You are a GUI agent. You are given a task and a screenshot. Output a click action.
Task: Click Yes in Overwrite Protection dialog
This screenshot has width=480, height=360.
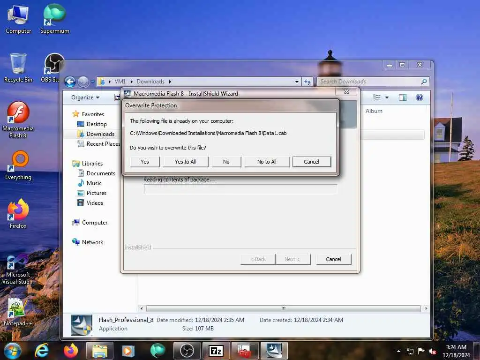(x=145, y=162)
